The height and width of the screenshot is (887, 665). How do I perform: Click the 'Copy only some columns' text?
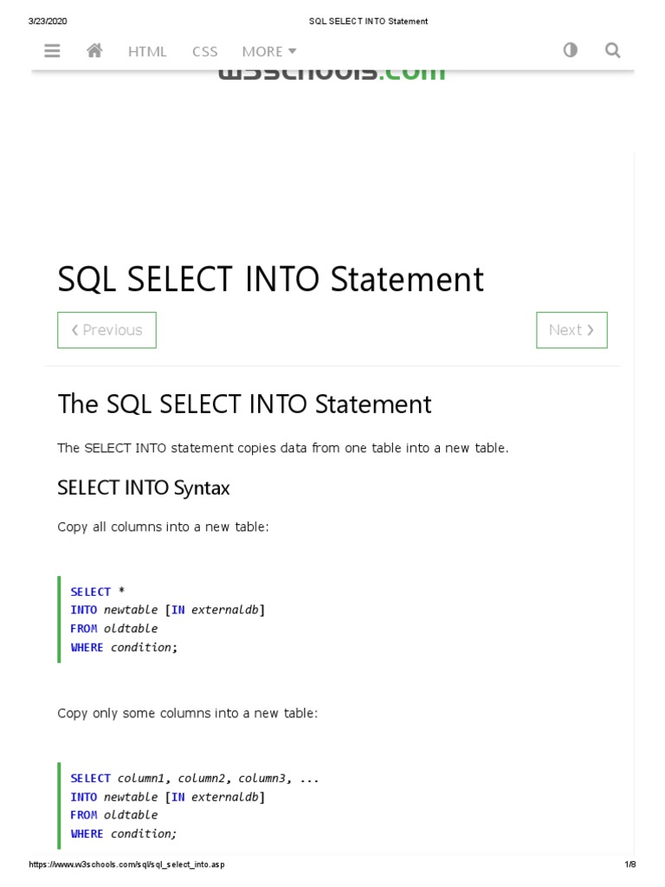[x=187, y=713]
